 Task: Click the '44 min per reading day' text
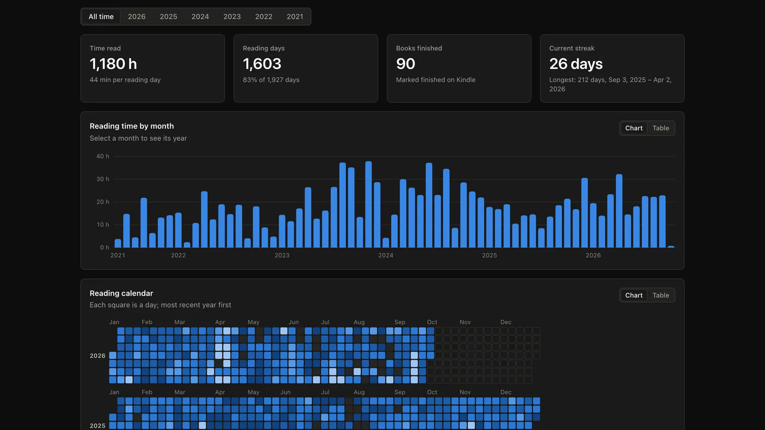[x=125, y=80]
